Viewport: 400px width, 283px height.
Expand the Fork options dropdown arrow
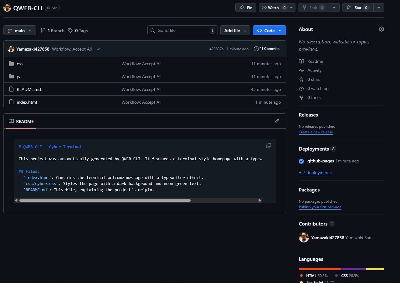[x=335, y=7]
